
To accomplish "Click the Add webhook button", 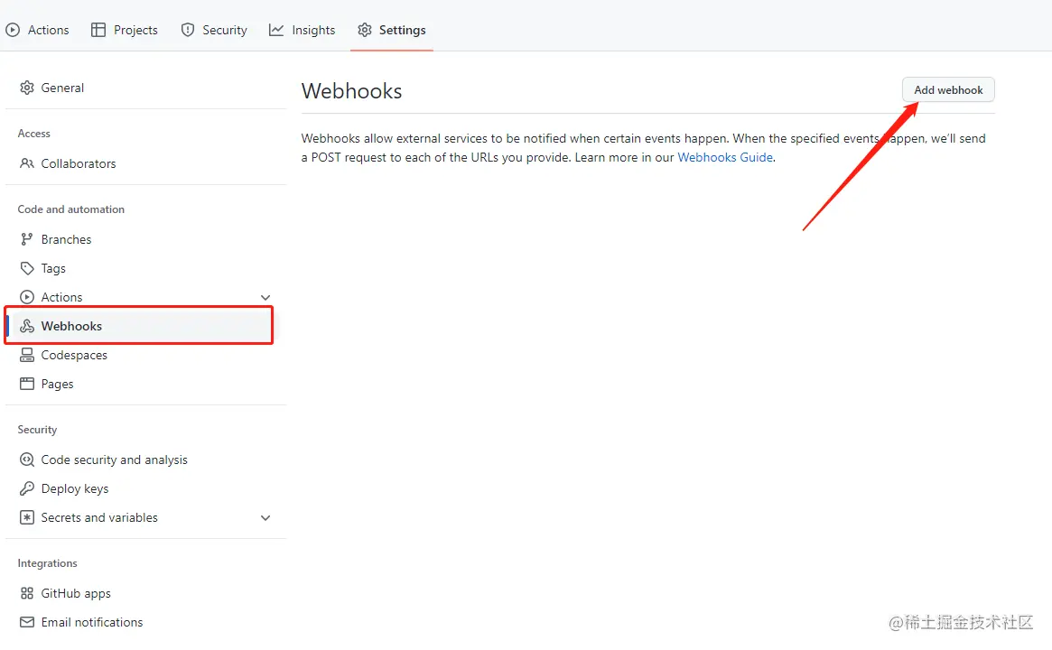I will tap(948, 90).
